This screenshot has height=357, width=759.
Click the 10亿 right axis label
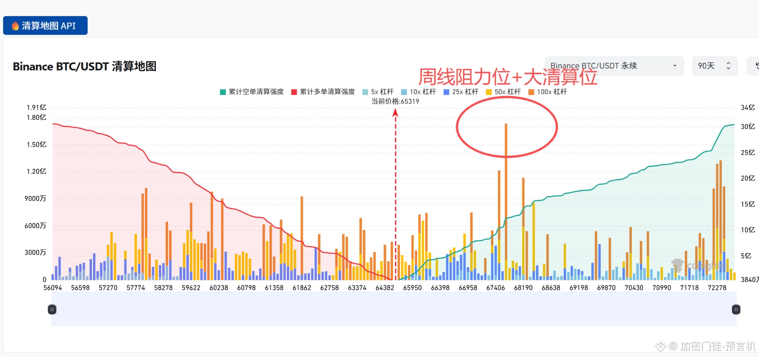[748, 230]
